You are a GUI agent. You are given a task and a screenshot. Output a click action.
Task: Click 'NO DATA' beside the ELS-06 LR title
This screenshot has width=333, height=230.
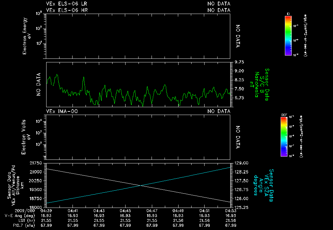(219, 4)
